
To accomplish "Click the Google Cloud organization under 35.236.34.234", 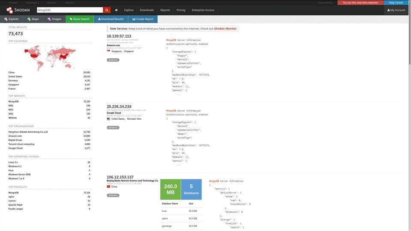I will [114, 113].
